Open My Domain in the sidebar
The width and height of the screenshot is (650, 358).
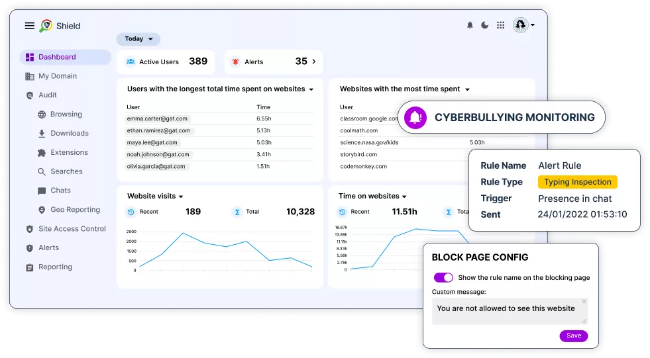click(x=57, y=76)
